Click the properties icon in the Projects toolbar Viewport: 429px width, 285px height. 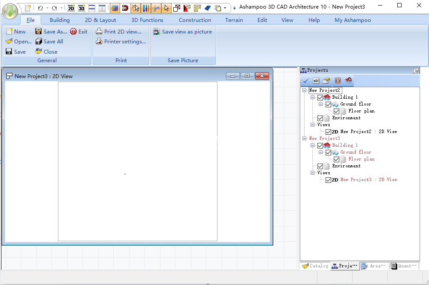click(326, 81)
